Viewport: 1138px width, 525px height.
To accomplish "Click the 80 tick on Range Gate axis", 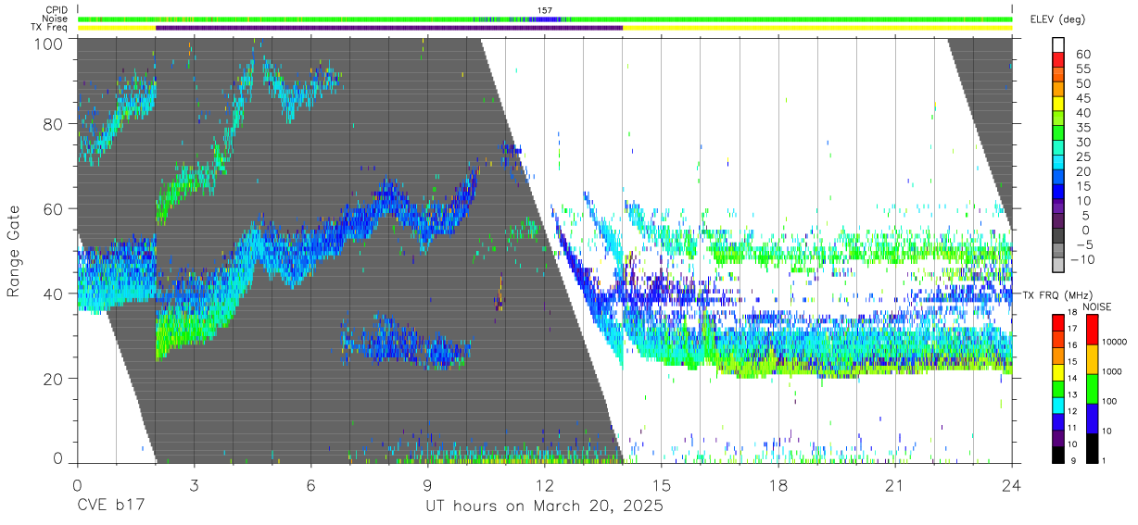I will tap(54, 124).
